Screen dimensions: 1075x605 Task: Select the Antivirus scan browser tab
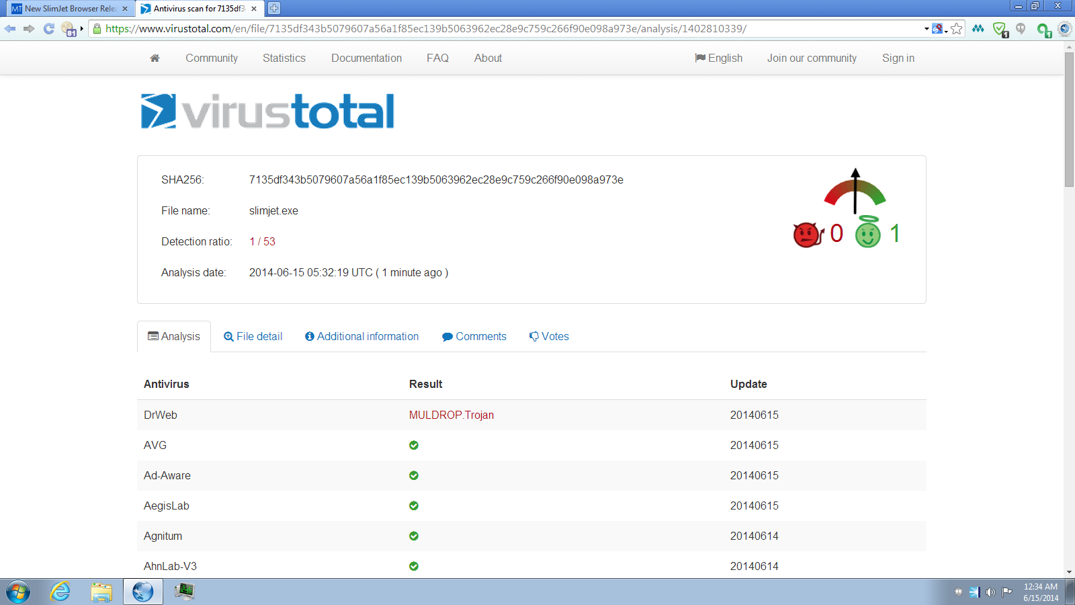point(198,9)
